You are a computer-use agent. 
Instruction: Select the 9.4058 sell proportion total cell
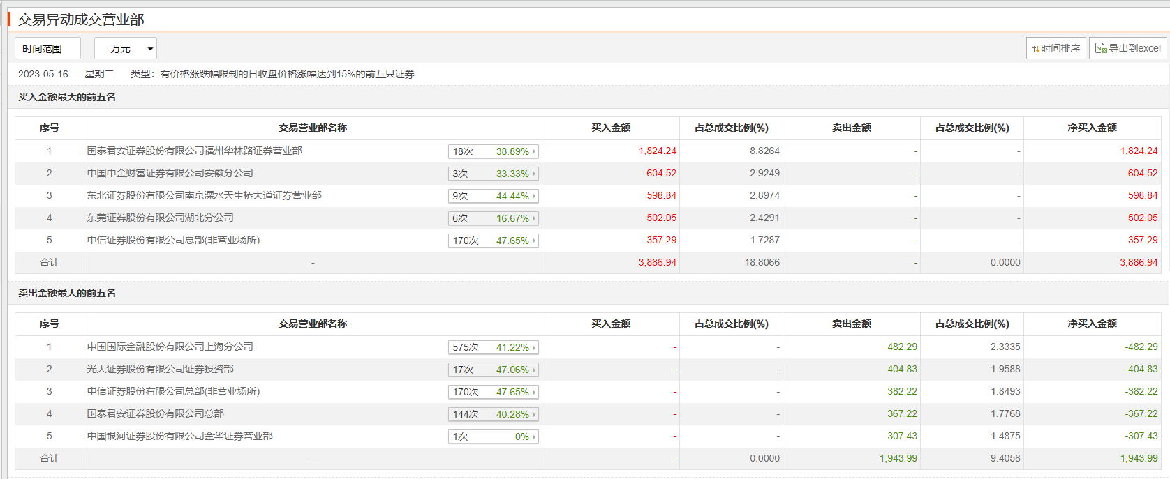pyautogui.click(x=1005, y=458)
